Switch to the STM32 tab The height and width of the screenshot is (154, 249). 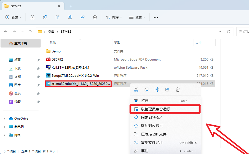[x=33, y=6]
